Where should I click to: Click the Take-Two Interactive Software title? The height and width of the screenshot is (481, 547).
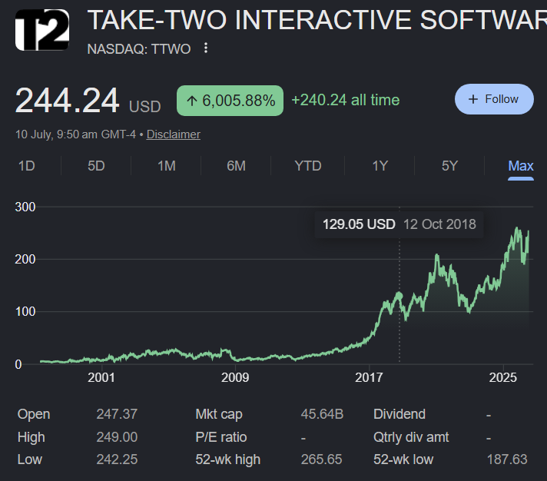click(317, 20)
